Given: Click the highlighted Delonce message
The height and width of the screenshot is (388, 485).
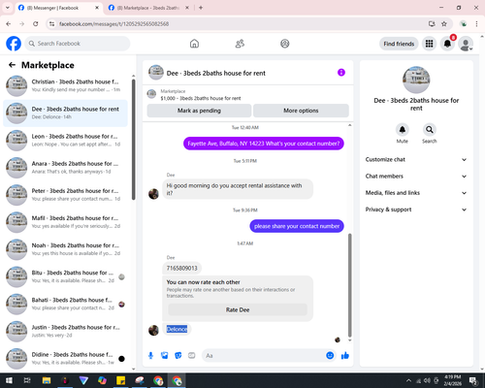Looking at the screenshot, I should tap(177, 329).
